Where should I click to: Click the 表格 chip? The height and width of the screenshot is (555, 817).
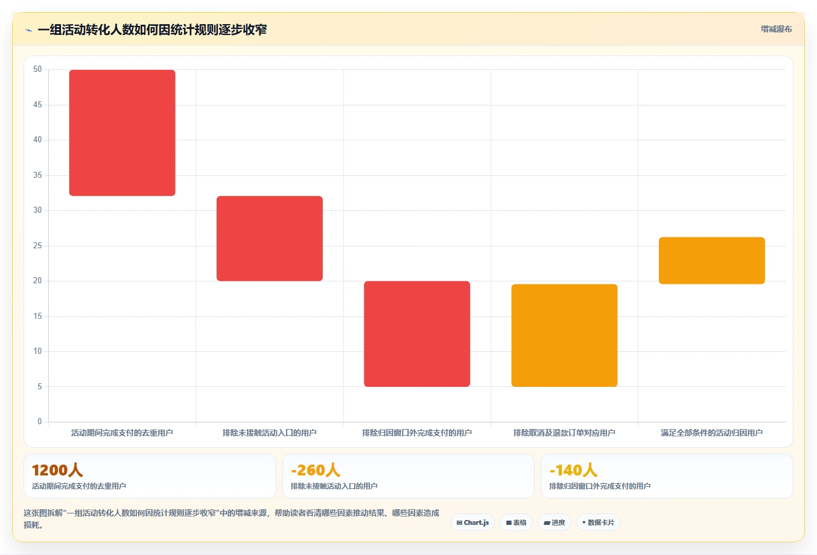click(x=517, y=522)
